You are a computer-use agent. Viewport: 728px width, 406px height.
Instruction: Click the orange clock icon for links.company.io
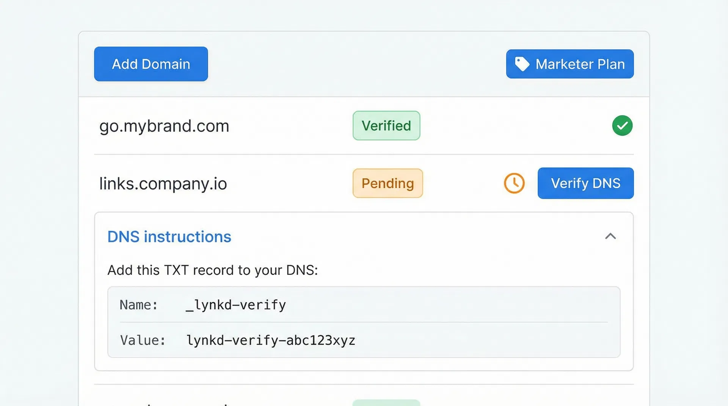(514, 183)
